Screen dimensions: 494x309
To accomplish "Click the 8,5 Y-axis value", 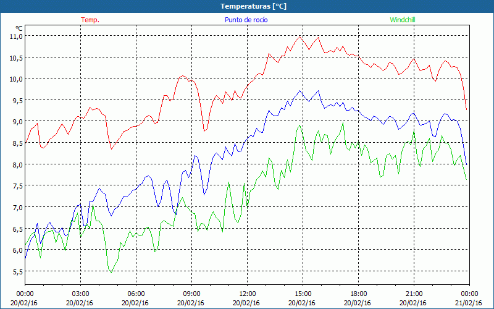I will tap(17, 143).
